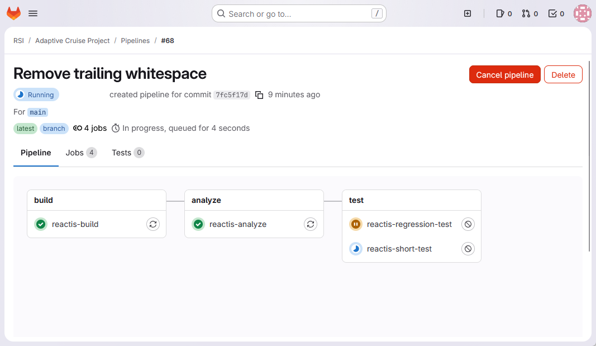Retry the reactis-build job
The image size is (596, 346).
(153, 224)
